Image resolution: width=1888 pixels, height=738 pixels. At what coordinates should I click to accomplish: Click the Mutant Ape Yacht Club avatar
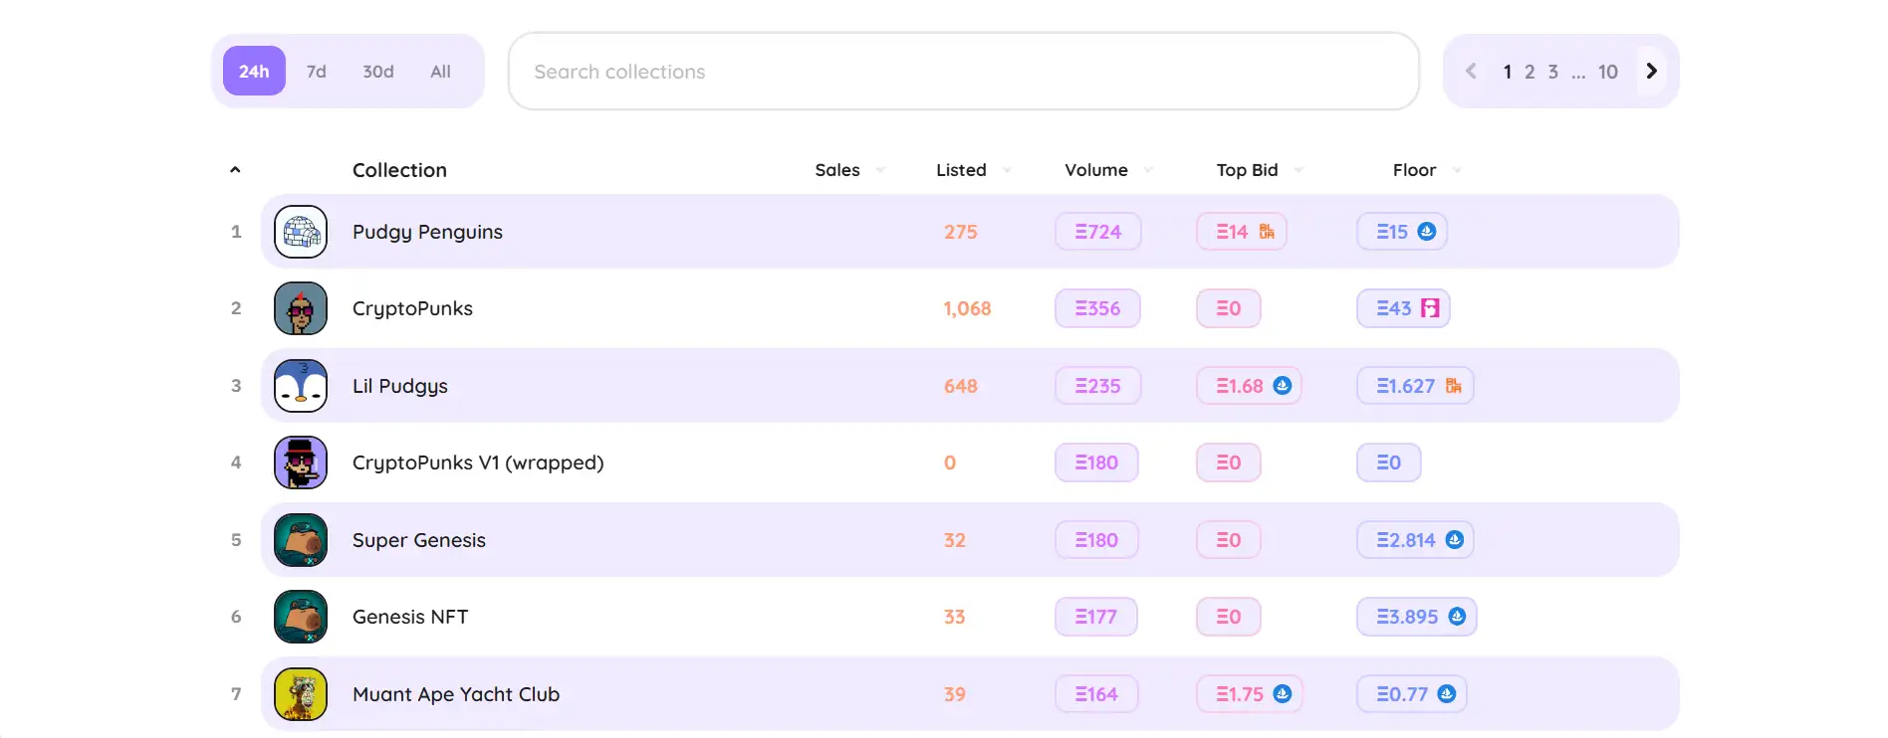pyautogui.click(x=301, y=694)
